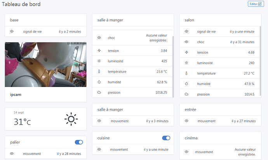
Task: Click 'Aucune valeur enregistrée.' in salle à manger choc row
Action: coord(157,38)
